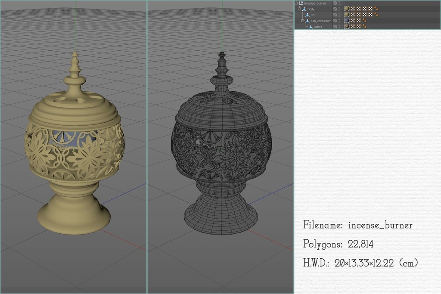
Task: Select the body object name
Action: (x=311, y=9)
